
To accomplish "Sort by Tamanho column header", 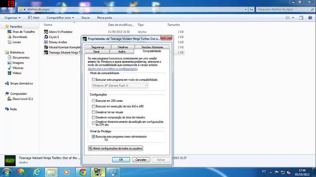I will click(173, 25).
